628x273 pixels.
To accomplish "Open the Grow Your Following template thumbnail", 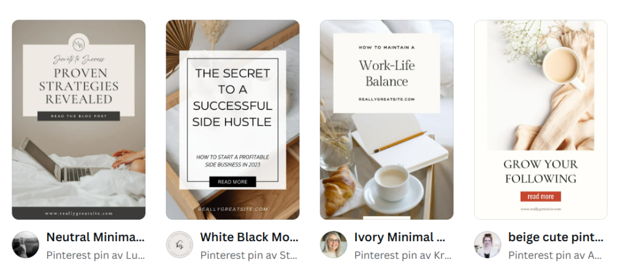I will (x=541, y=119).
